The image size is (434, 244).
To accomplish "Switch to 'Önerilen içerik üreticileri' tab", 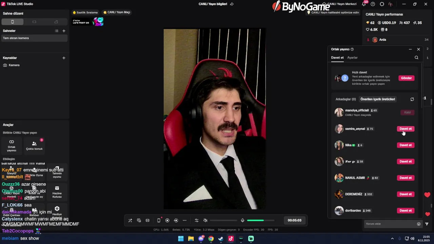I will 378,99.
